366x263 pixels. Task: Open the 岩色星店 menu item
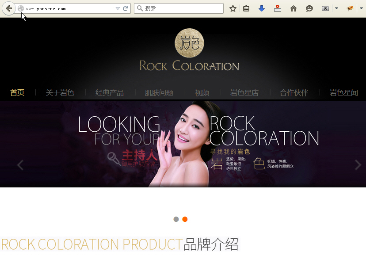[244, 93]
